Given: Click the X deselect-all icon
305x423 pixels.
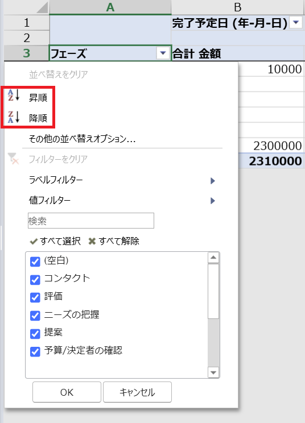Looking at the screenshot, I should [x=92, y=241].
